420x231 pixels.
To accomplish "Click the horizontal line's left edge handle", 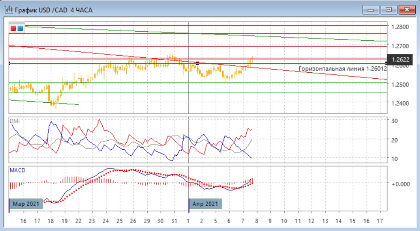I will tap(9, 63).
